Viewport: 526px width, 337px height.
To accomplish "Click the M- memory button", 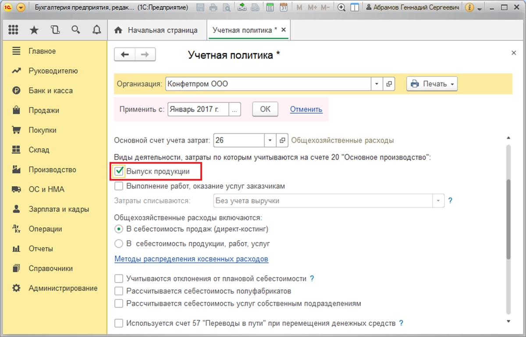I will pyautogui.click(x=325, y=7).
